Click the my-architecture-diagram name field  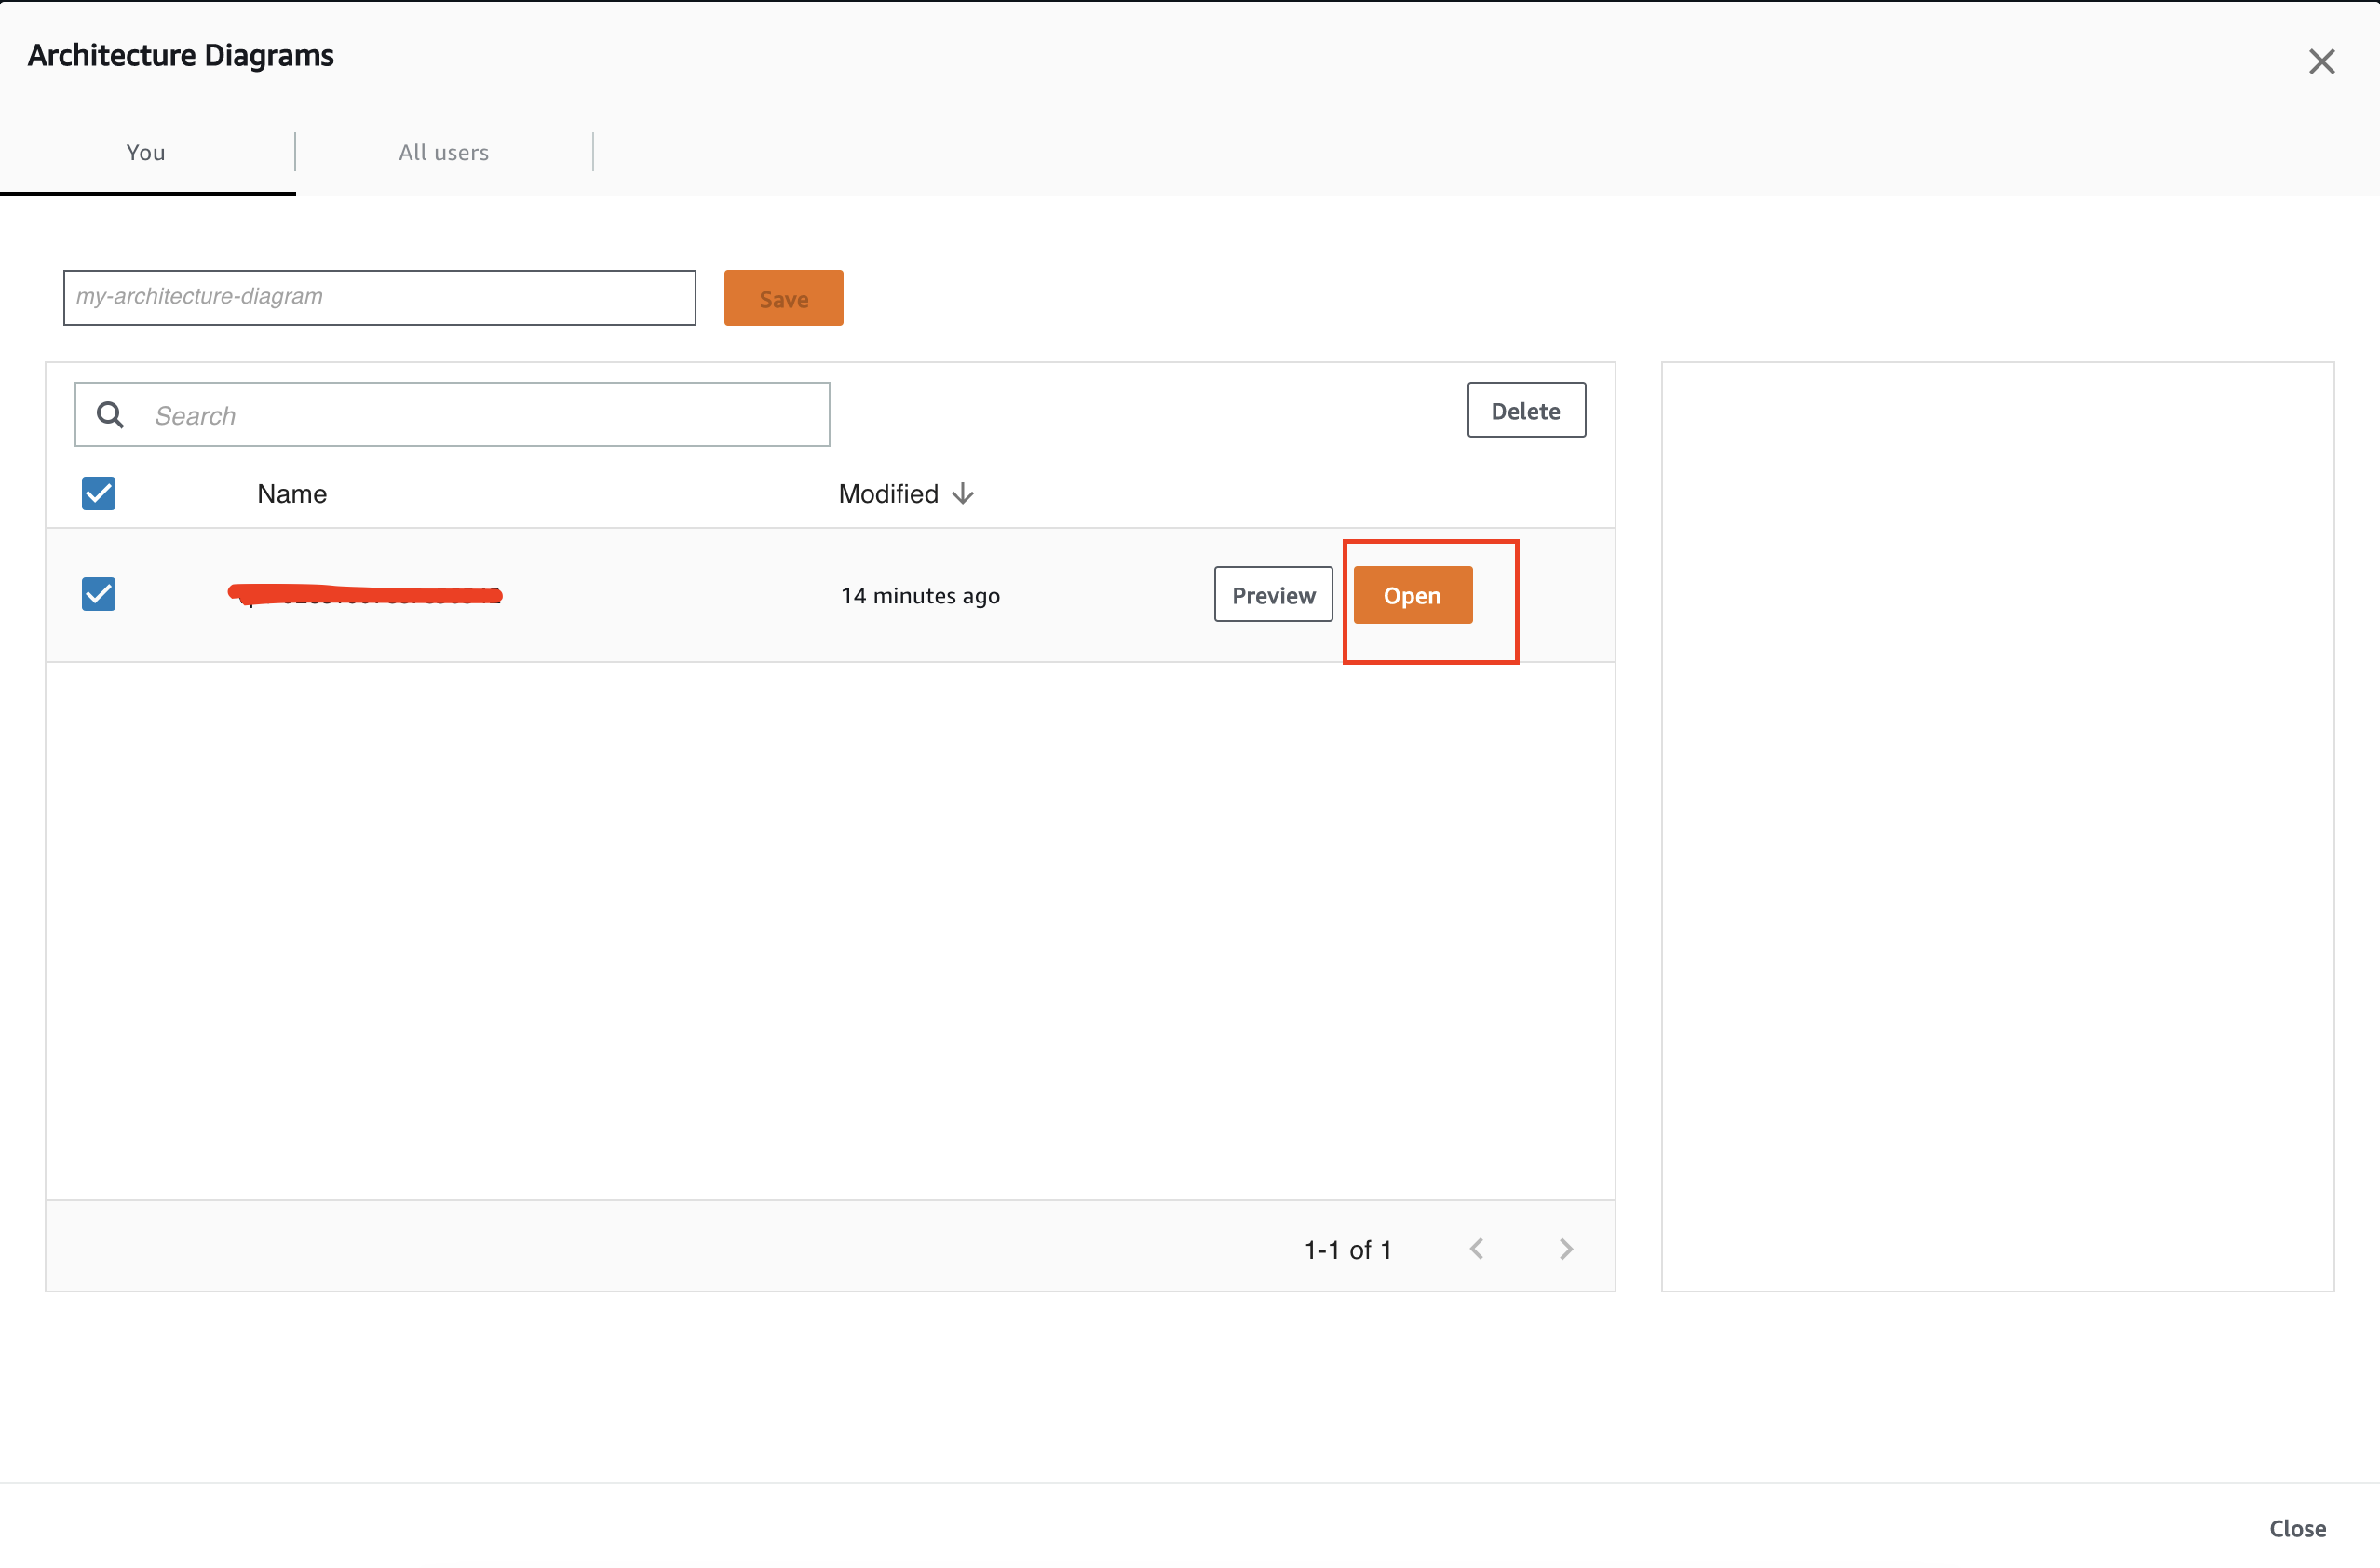[x=378, y=297]
